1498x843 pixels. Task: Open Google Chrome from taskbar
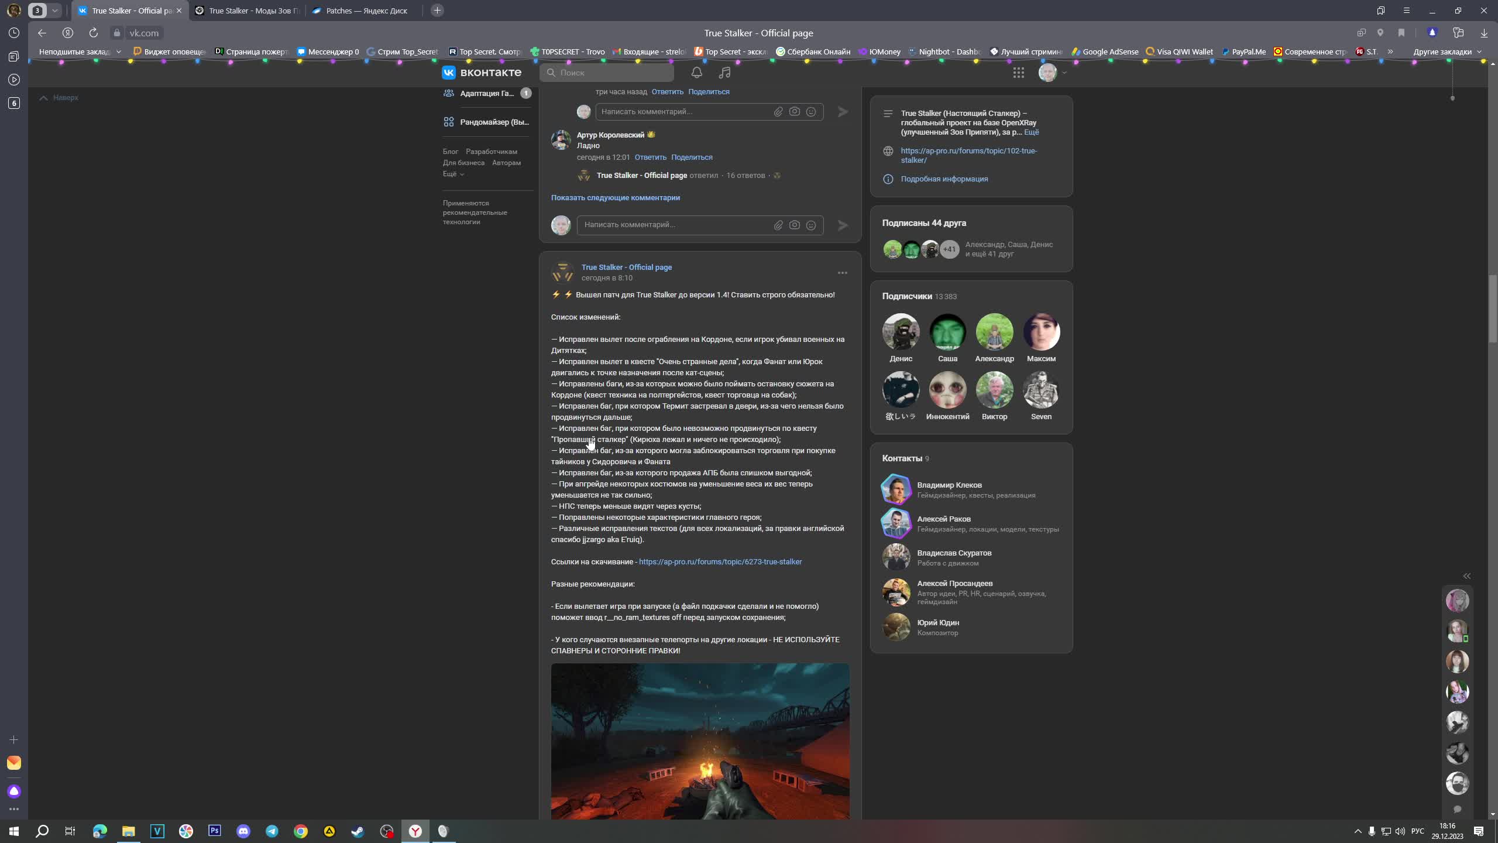point(301,831)
